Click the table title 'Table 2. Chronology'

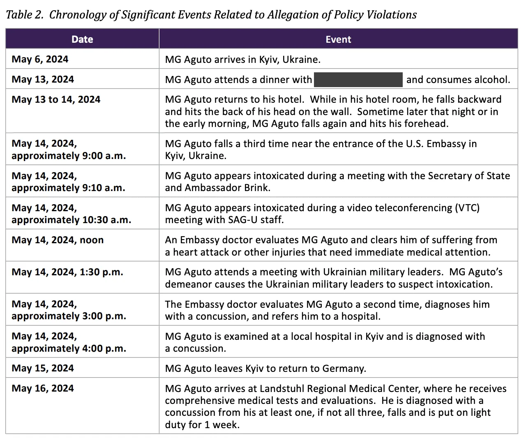(x=211, y=15)
